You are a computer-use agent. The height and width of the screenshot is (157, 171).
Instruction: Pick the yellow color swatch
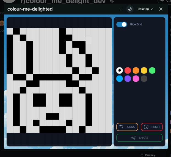tap(144, 70)
